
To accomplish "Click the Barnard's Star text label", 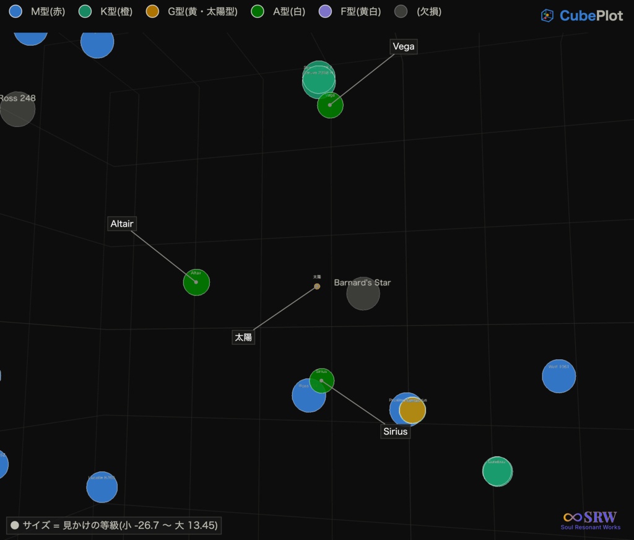I will coord(362,283).
